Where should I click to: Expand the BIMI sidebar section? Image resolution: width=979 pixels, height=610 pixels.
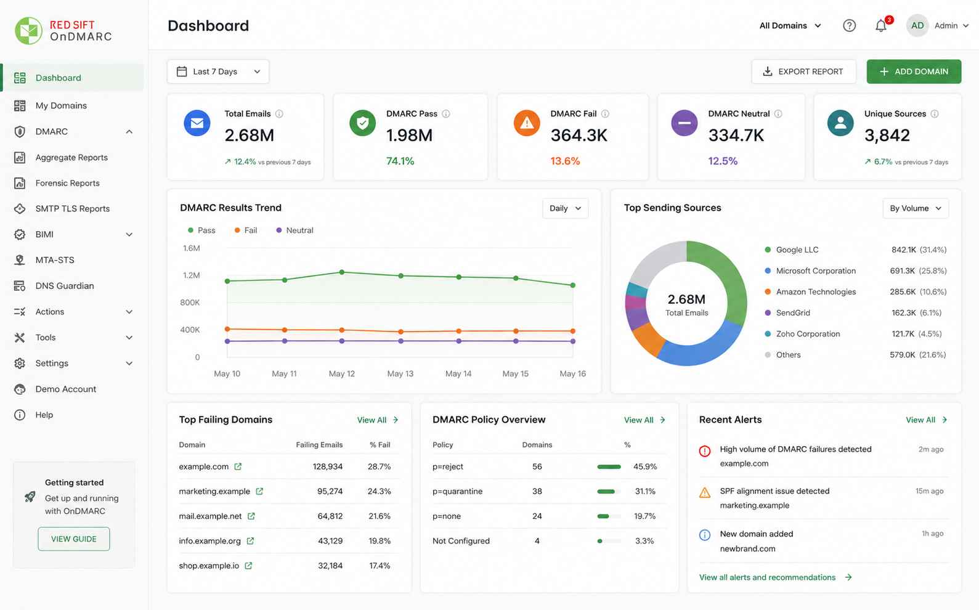[129, 234]
